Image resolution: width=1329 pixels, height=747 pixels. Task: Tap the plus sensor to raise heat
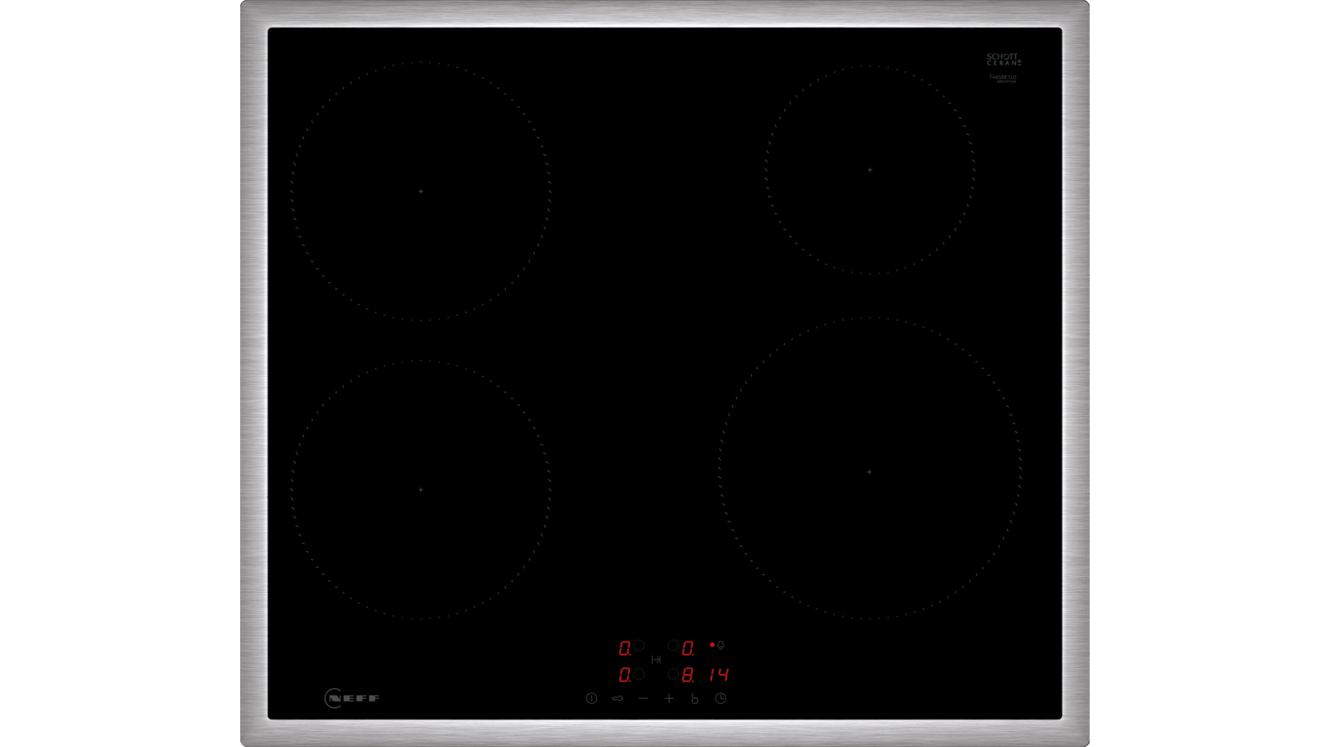pyautogui.click(x=669, y=699)
